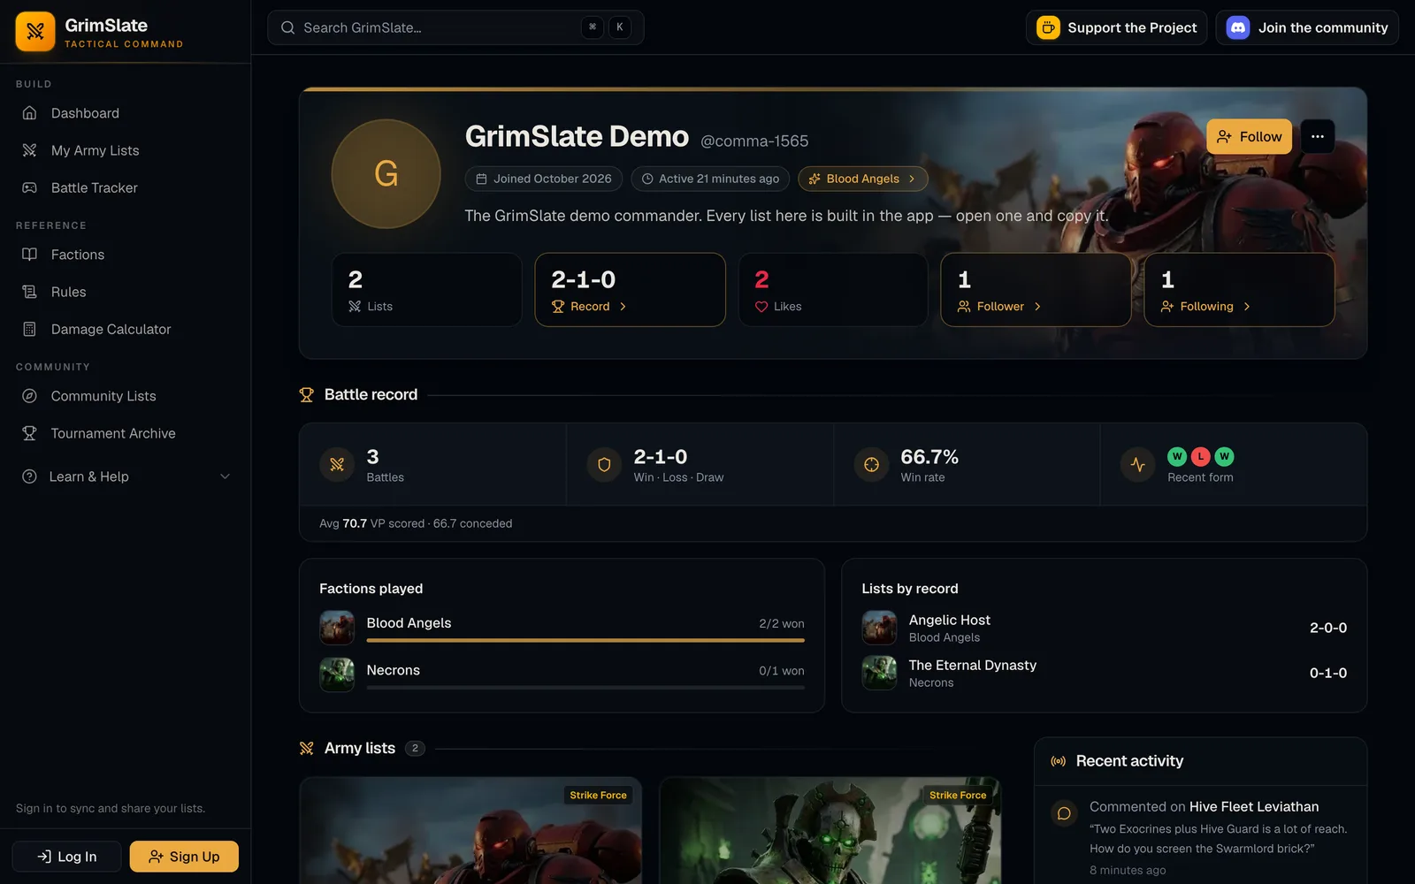Open Battle Tracker page
This screenshot has width=1415, height=884.
[x=126, y=187]
